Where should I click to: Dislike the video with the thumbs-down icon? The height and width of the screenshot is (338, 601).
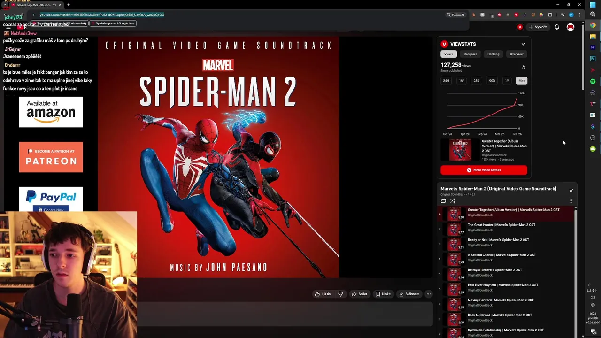tap(340, 294)
